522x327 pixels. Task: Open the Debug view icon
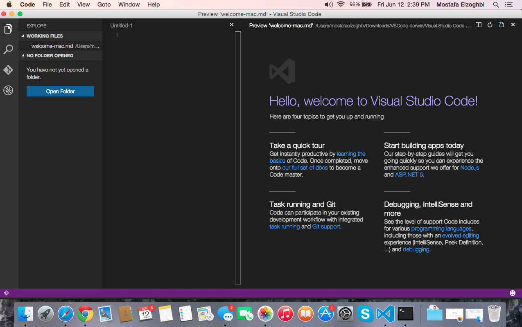(8, 90)
